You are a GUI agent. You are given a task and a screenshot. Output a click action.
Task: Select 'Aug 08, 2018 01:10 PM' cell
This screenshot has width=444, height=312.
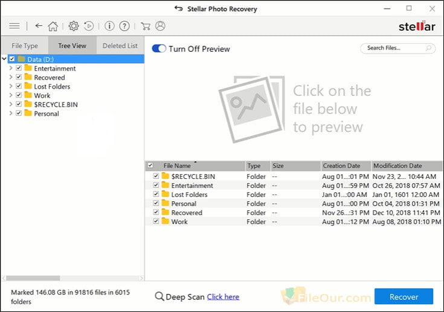407,222
